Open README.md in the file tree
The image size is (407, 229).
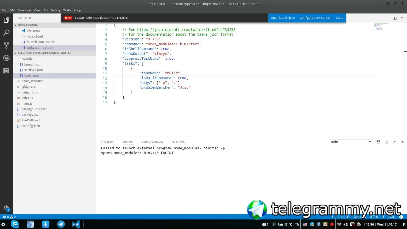click(x=31, y=120)
